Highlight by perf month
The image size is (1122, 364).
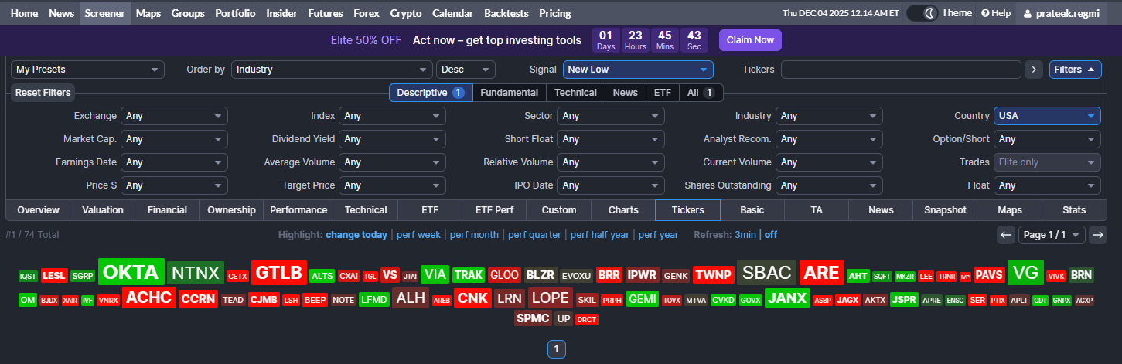pos(474,235)
